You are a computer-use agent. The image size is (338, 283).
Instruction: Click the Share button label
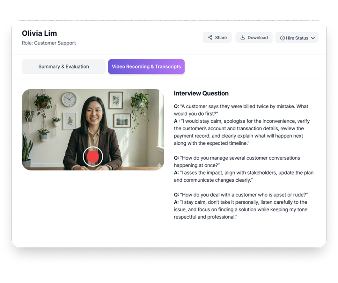click(221, 38)
